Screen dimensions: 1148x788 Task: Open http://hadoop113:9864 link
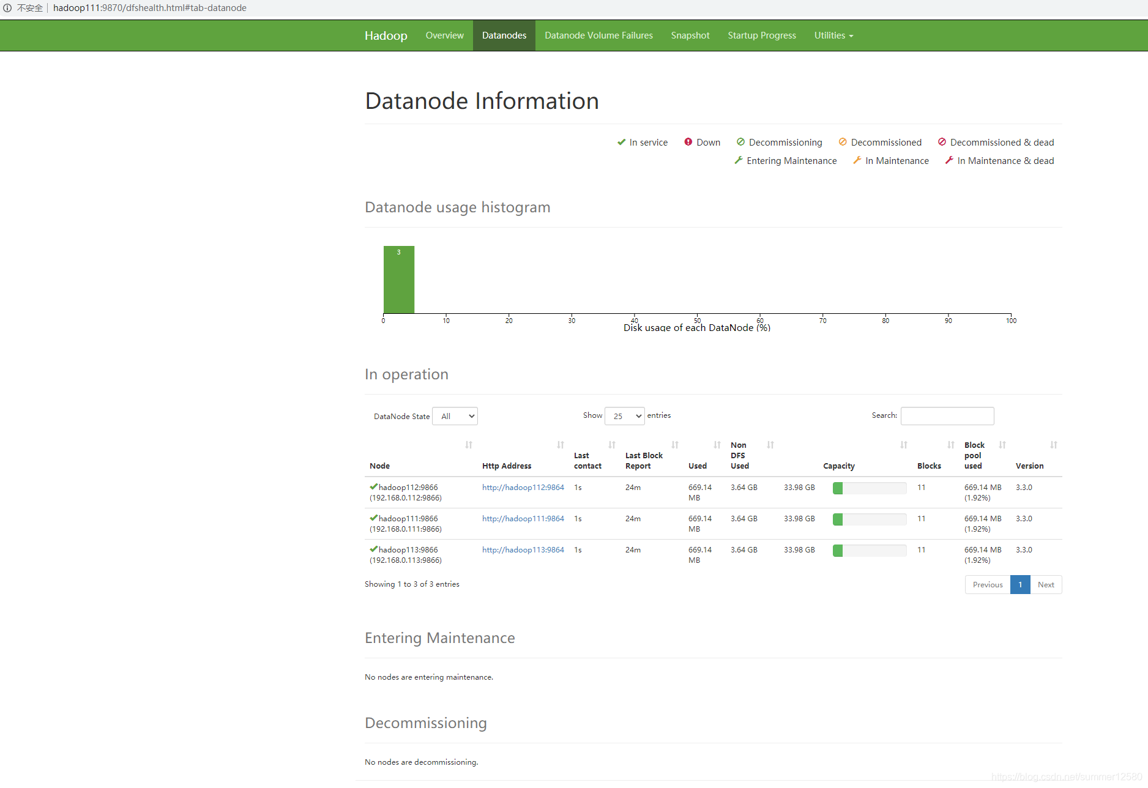coord(523,550)
